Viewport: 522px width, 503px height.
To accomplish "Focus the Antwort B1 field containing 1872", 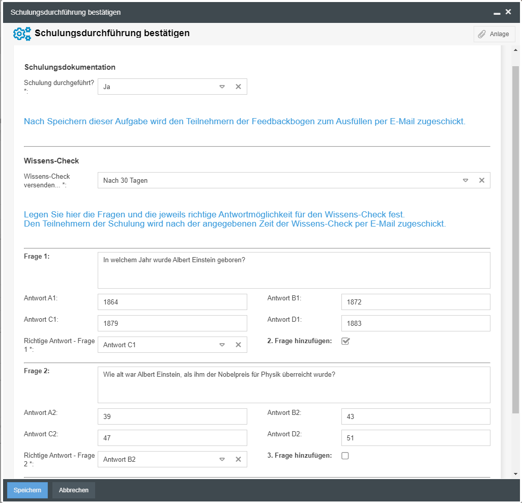I will click(x=416, y=302).
